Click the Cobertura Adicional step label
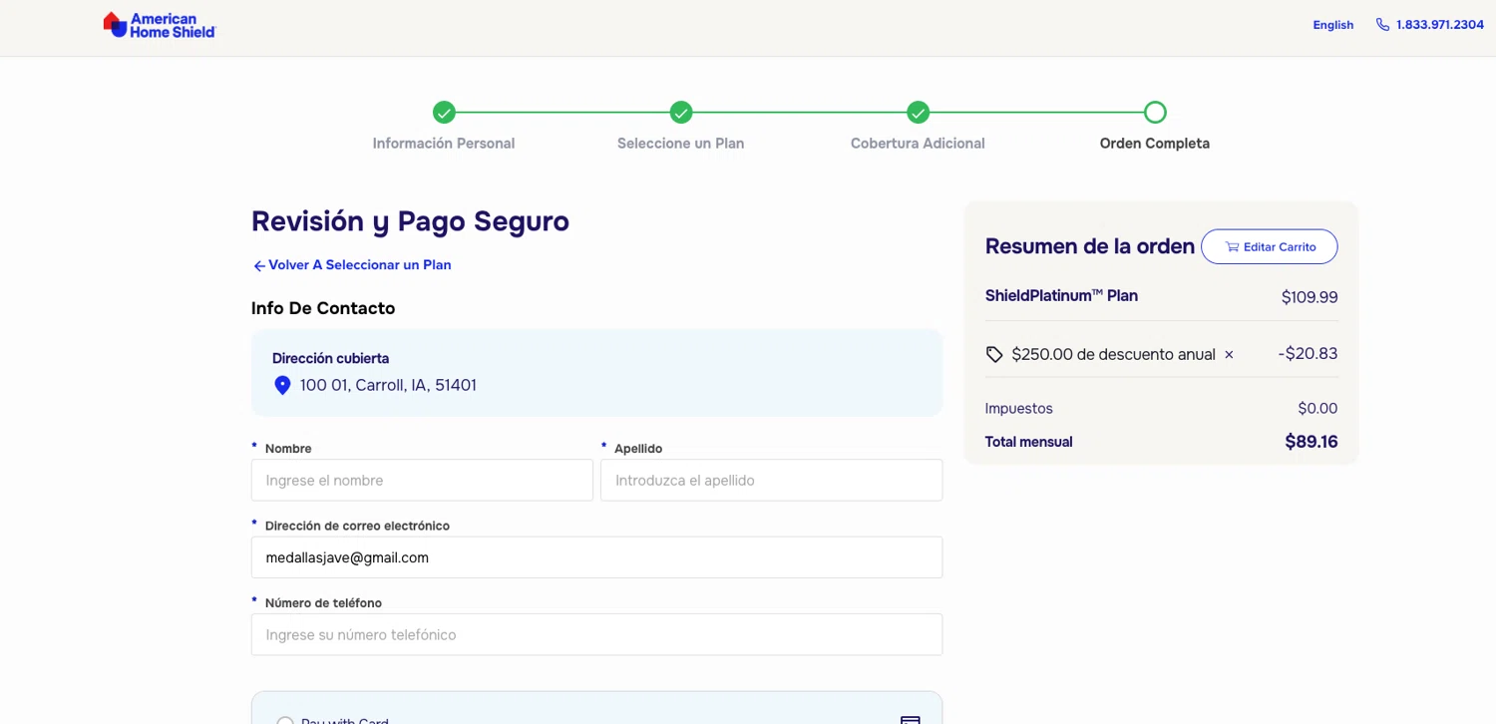This screenshot has width=1496, height=724. click(x=918, y=144)
